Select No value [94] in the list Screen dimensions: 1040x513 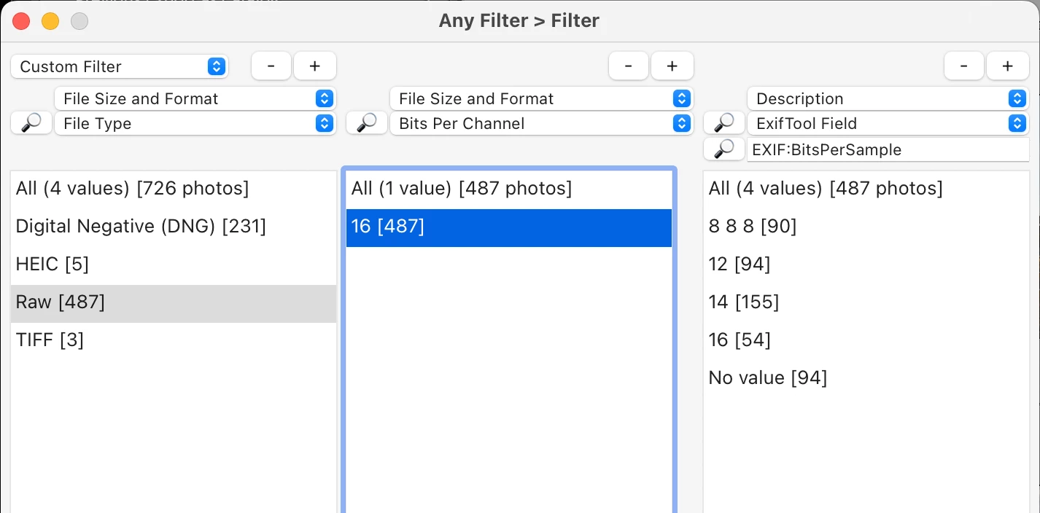click(767, 377)
